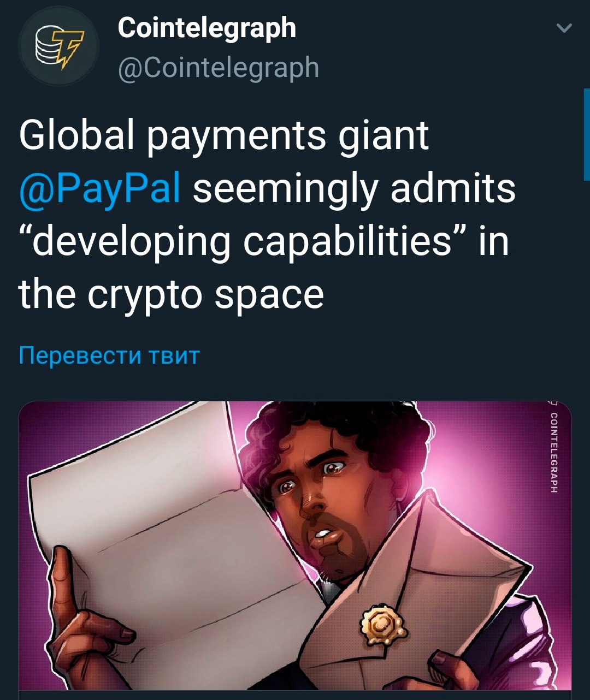
Task: Tap the vertical COINTELEGRAPH watermark
Action: [x=554, y=453]
